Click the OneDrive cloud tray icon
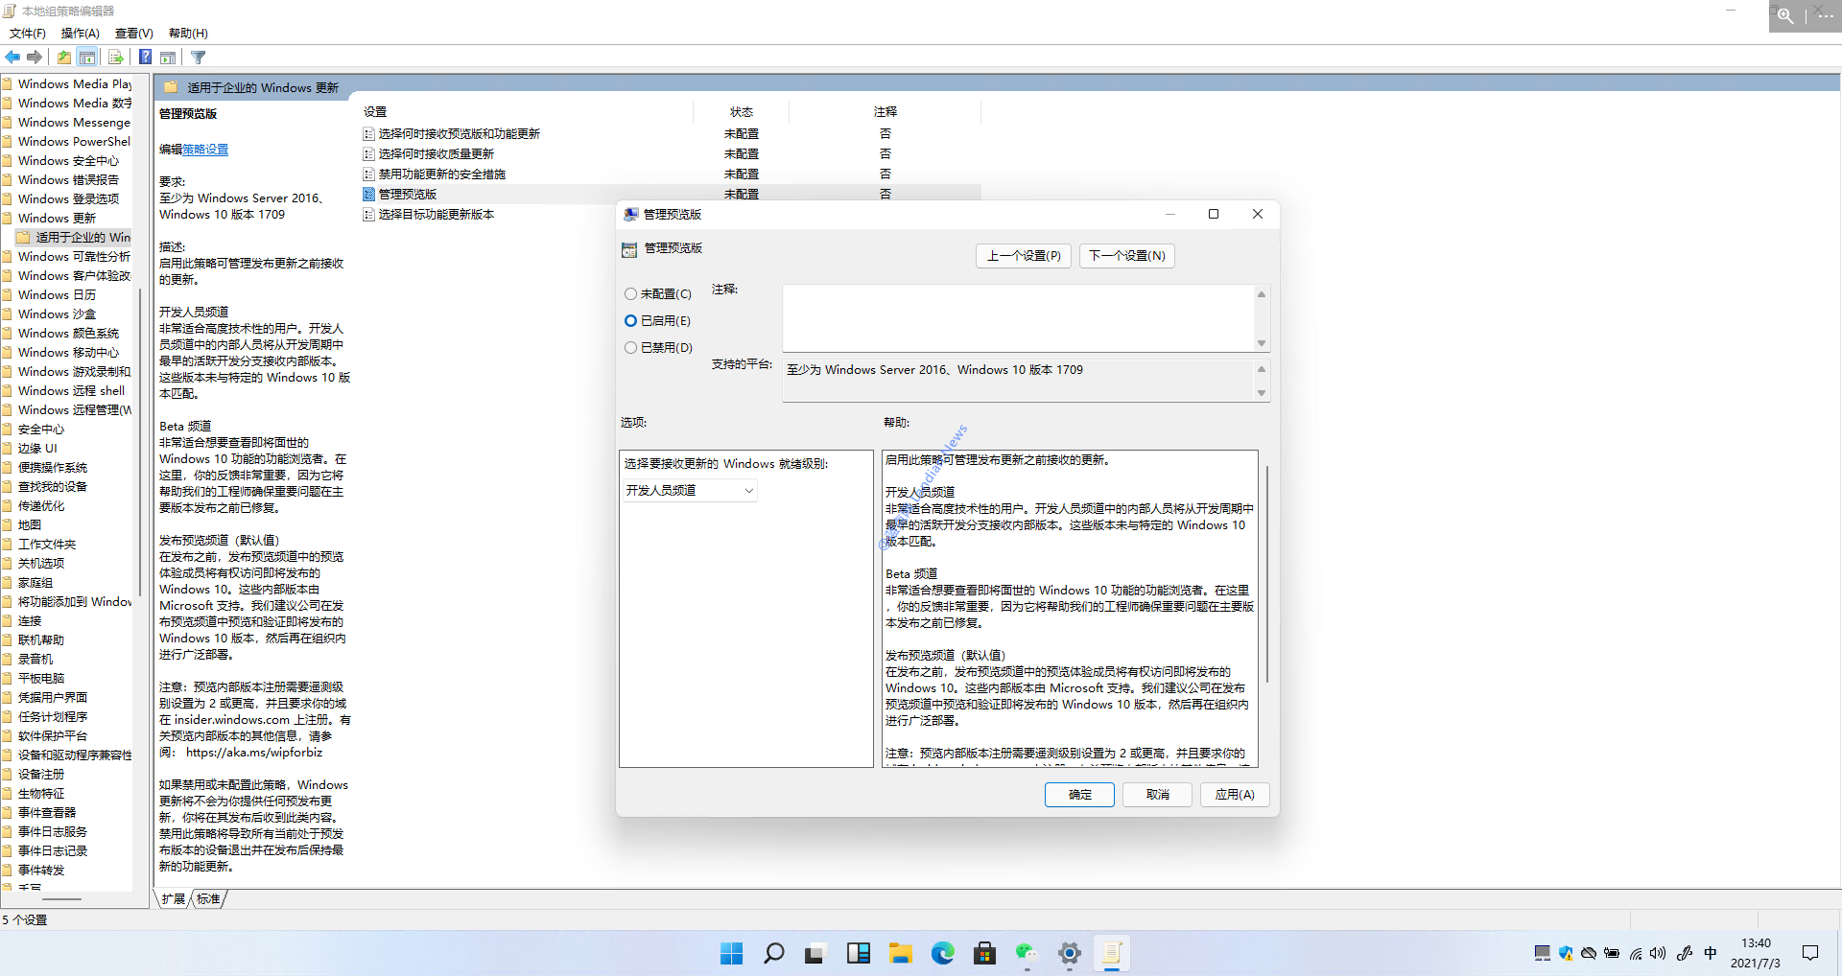The image size is (1842, 976). pyautogui.click(x=1589, y=953)
